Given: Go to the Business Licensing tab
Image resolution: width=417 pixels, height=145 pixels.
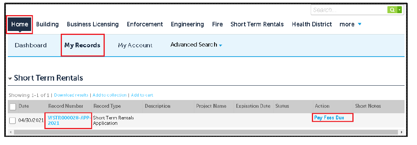Looking at the screenshot, I should click(93, 24).
